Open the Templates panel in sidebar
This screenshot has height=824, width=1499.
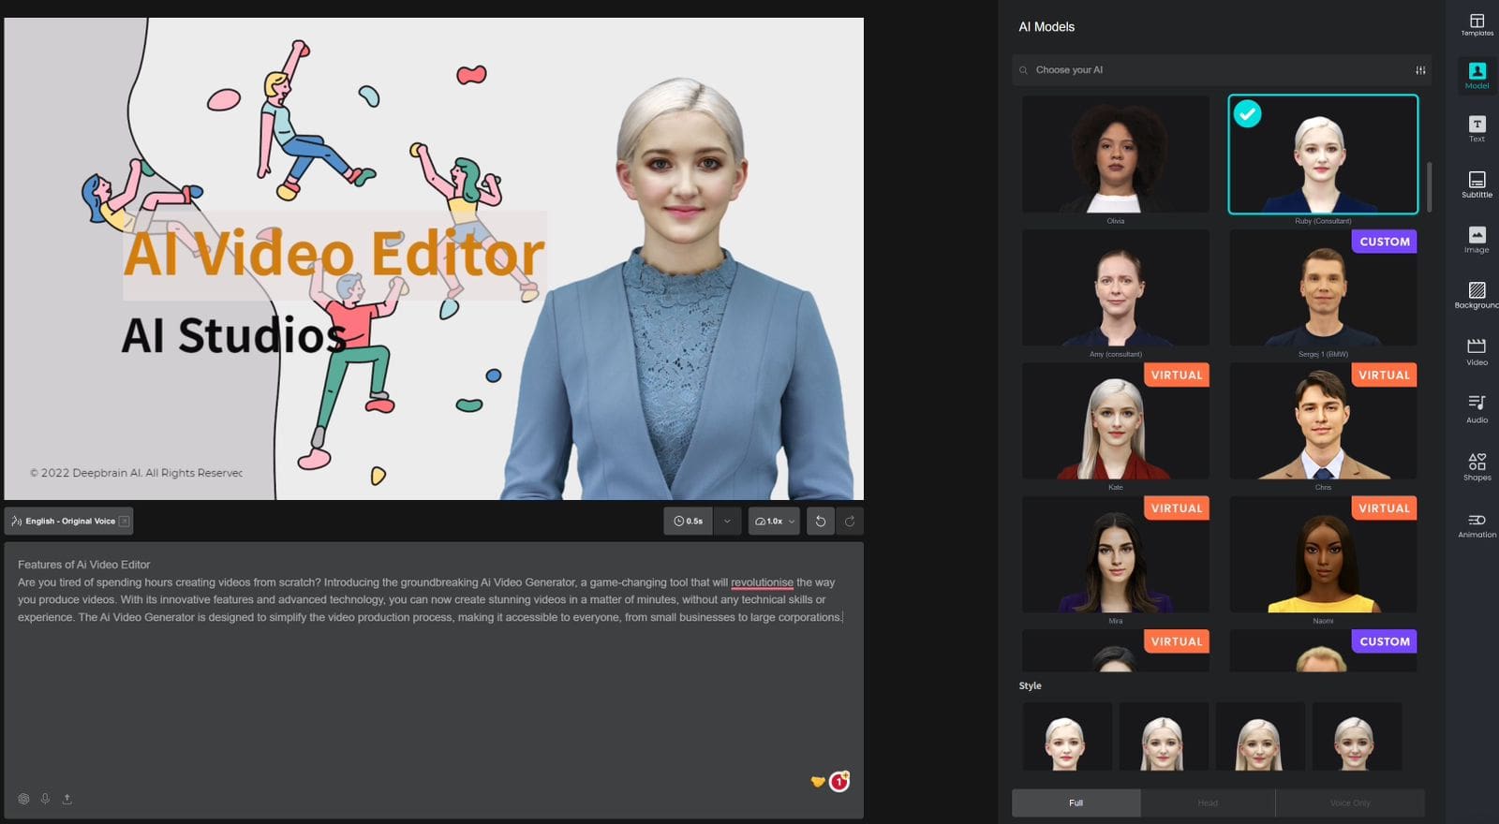pos(1477,24)
